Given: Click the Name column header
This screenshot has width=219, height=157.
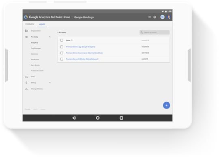Looking at the screenshot, I should pos(68,40).
